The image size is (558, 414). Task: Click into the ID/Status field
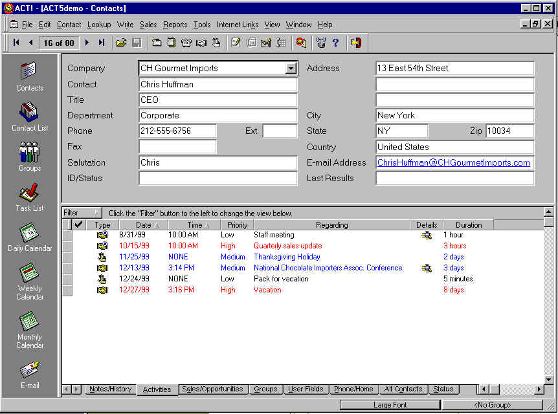pos(218,178)
